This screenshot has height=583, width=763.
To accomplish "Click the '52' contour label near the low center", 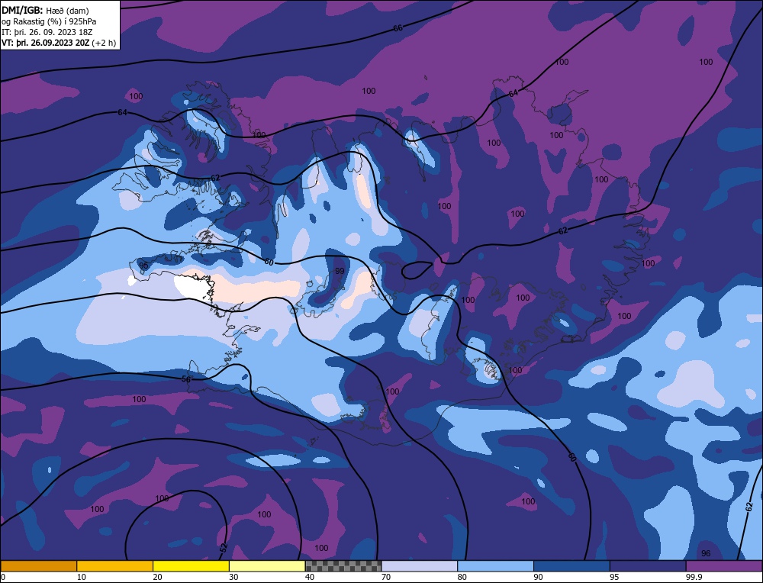I will click(224, 548).
